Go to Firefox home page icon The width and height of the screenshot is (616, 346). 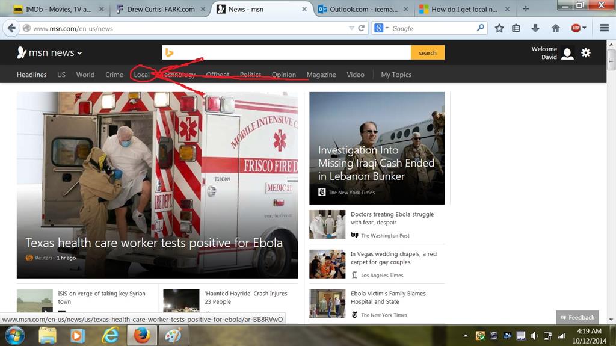point(555,28)
